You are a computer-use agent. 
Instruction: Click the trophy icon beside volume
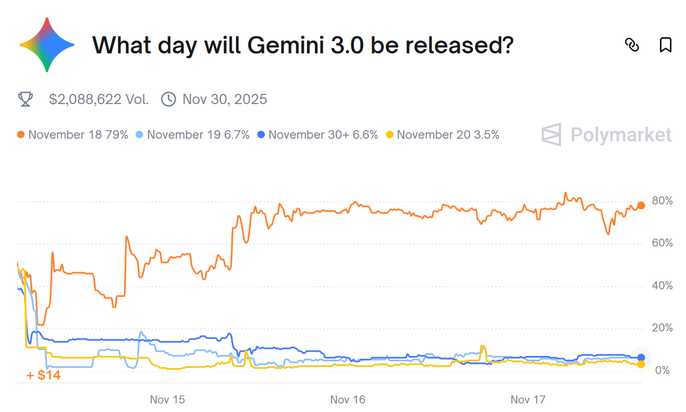(26, 99)
